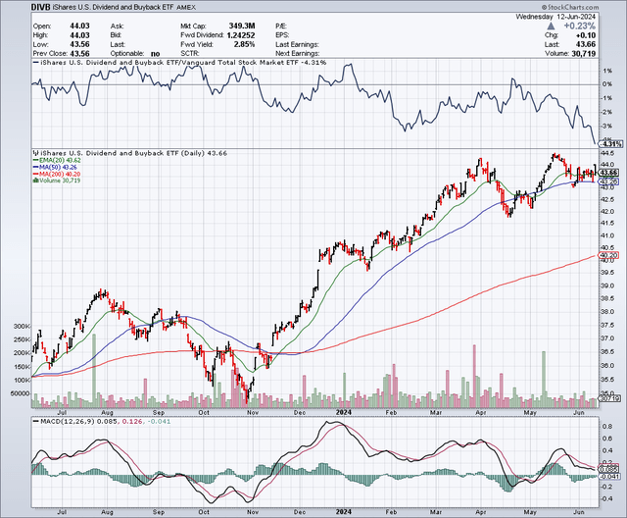Image resolution: width=627 pixels, height=518 pixels.
Task: Click the Wednesday 12-Jun-2024 date
Action: (x=555, y=17)
